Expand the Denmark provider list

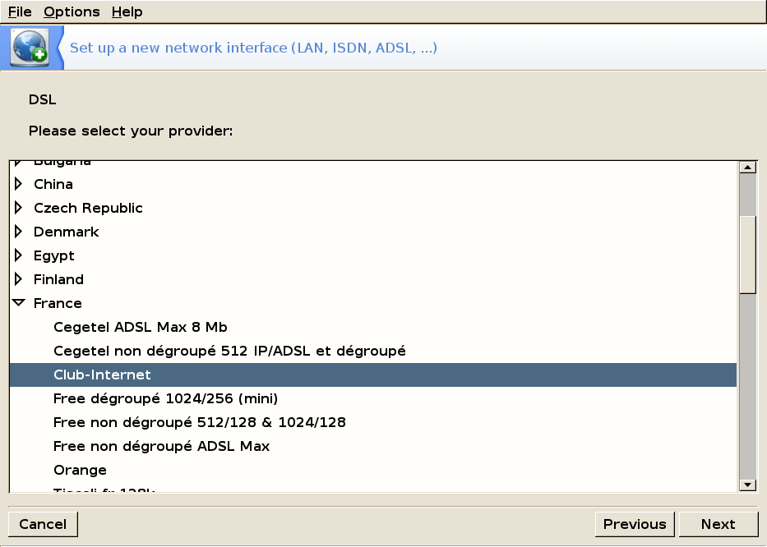[19, 232]
